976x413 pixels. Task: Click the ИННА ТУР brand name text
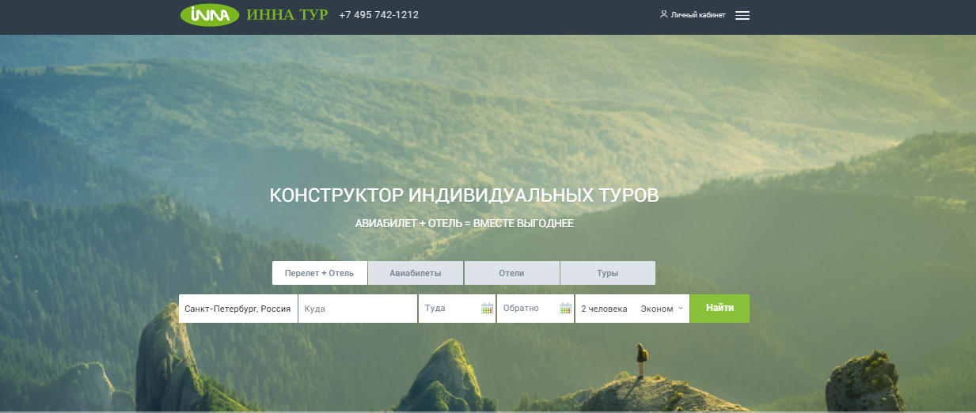pos(287,15)
